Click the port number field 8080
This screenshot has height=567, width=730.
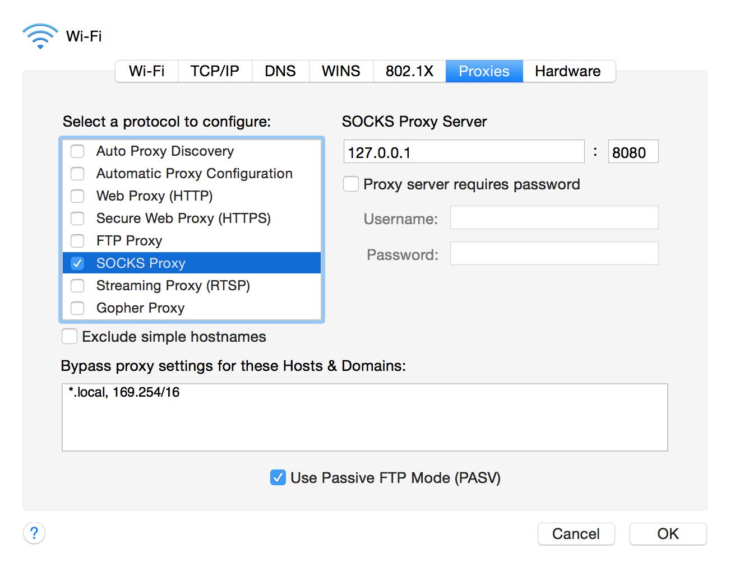(x=633, y=152)
